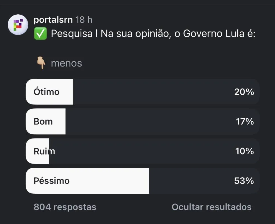Click the 20% result on Ótimo
Image resolution: width=275 pixels, height=224 pixels.
[x=244, y=92]
